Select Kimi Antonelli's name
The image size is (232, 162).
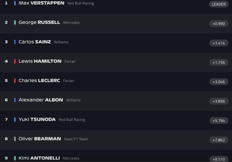click(39, 158)
